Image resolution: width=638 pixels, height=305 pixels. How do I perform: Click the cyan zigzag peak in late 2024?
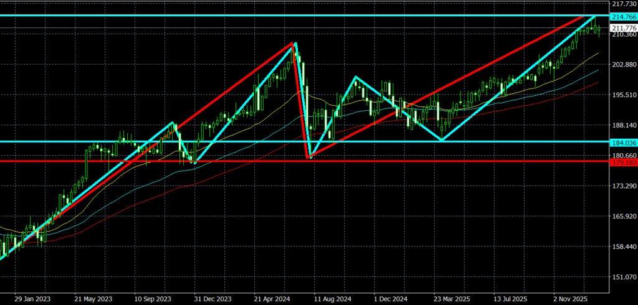click(355, 77)
